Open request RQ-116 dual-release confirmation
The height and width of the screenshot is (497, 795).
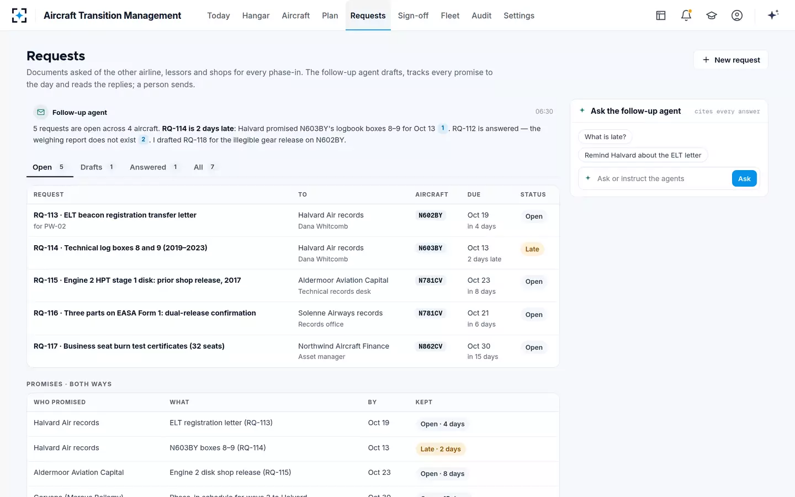(293, 318)
